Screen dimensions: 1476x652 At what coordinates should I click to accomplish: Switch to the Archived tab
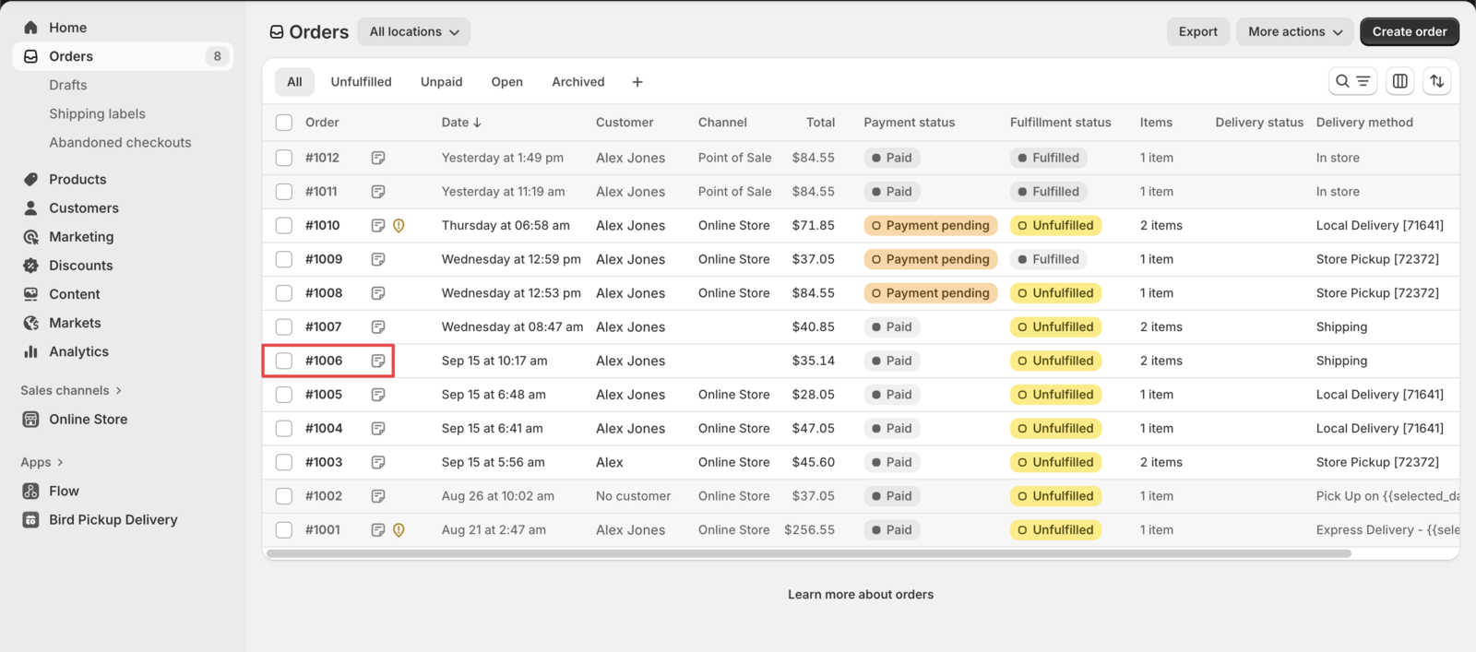pos(578,82)
